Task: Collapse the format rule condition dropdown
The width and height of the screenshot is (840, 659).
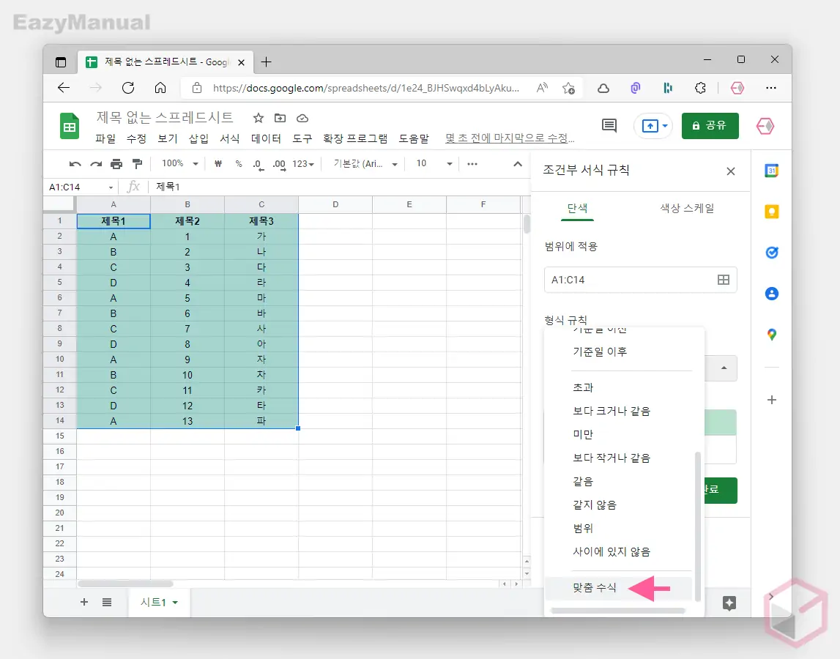Action: [724, 368]
